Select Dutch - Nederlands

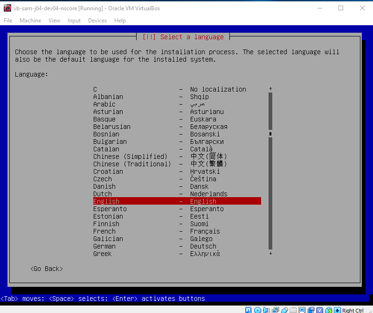(x=177, y=194)
